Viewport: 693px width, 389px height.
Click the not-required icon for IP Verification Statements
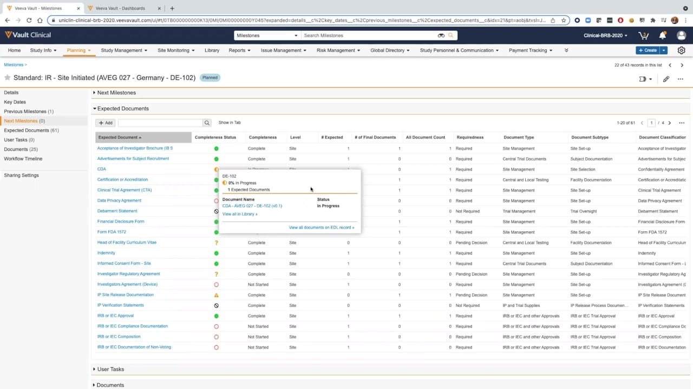[217, 306]
